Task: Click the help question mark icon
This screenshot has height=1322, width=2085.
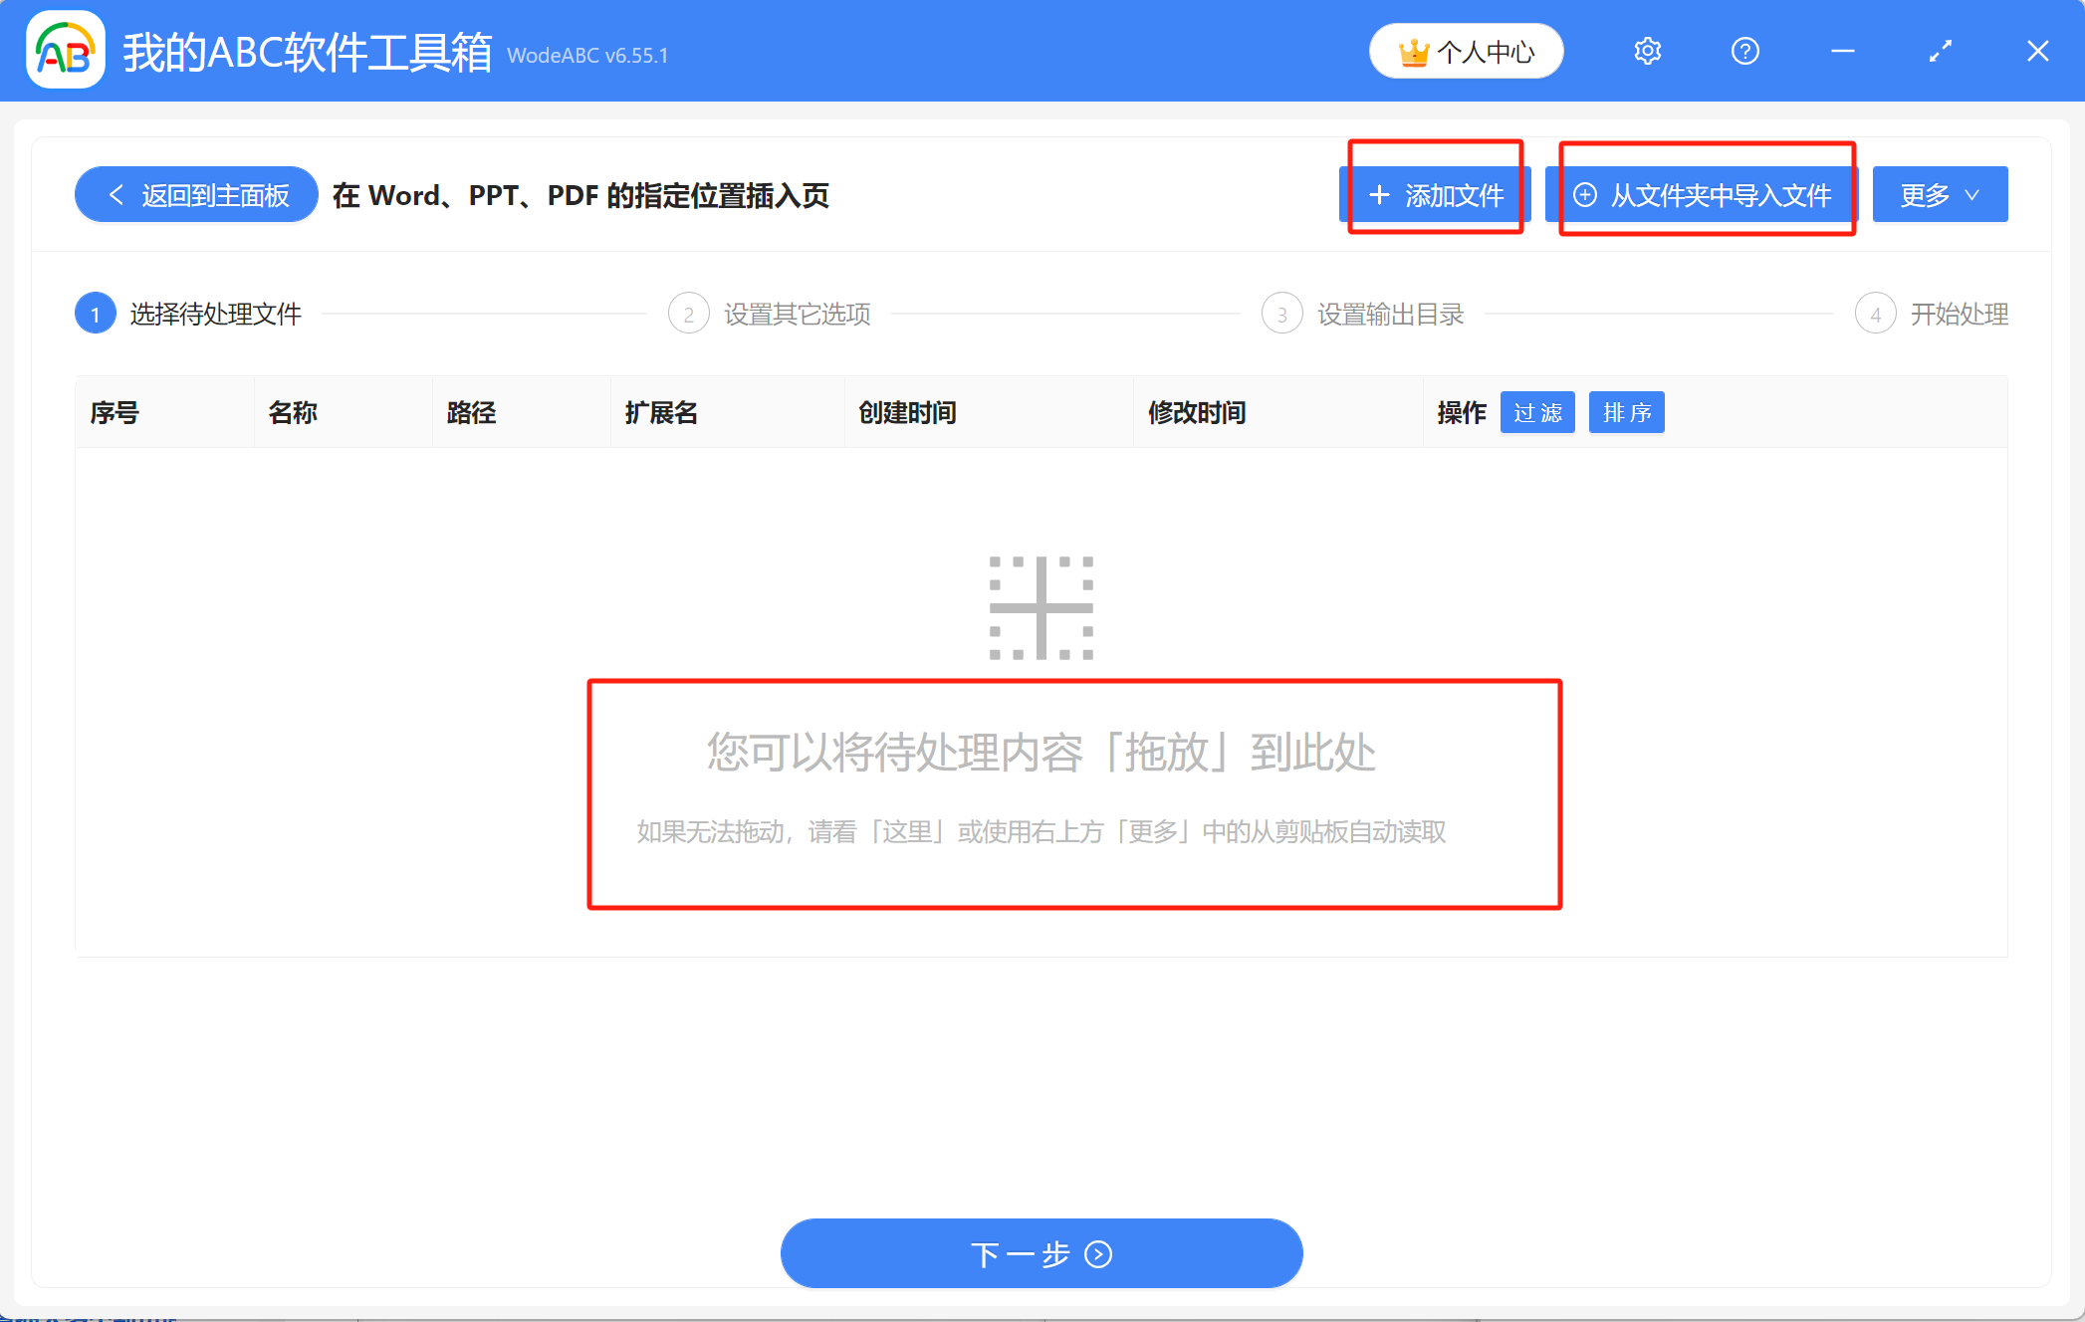Action: (x=1744, y=51)
